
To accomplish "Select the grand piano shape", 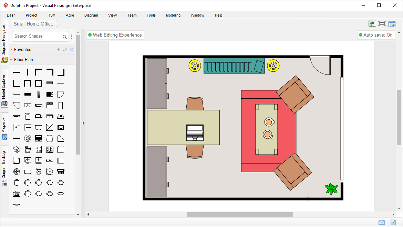I will (61, 139).
